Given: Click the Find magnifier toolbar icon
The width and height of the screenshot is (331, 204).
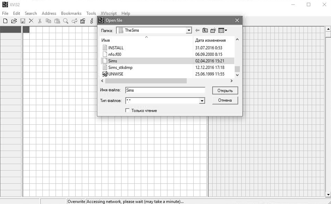Looking at the screenshot, I should point(66,21).
